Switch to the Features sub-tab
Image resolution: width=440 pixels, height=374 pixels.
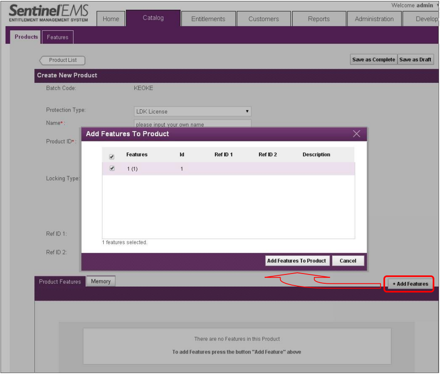pyautogui.click(x=58, y=37)
